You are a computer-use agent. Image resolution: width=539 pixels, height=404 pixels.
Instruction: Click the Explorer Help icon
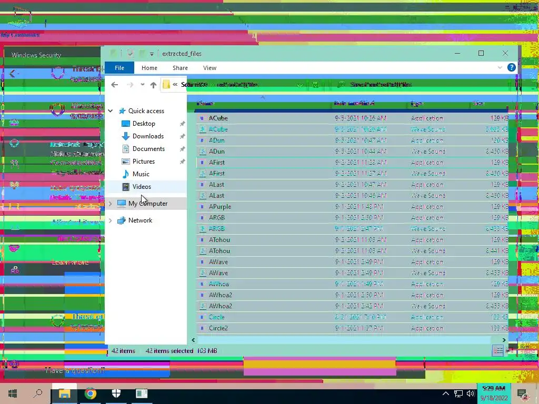pyautogui.click(x=511, y=67)
